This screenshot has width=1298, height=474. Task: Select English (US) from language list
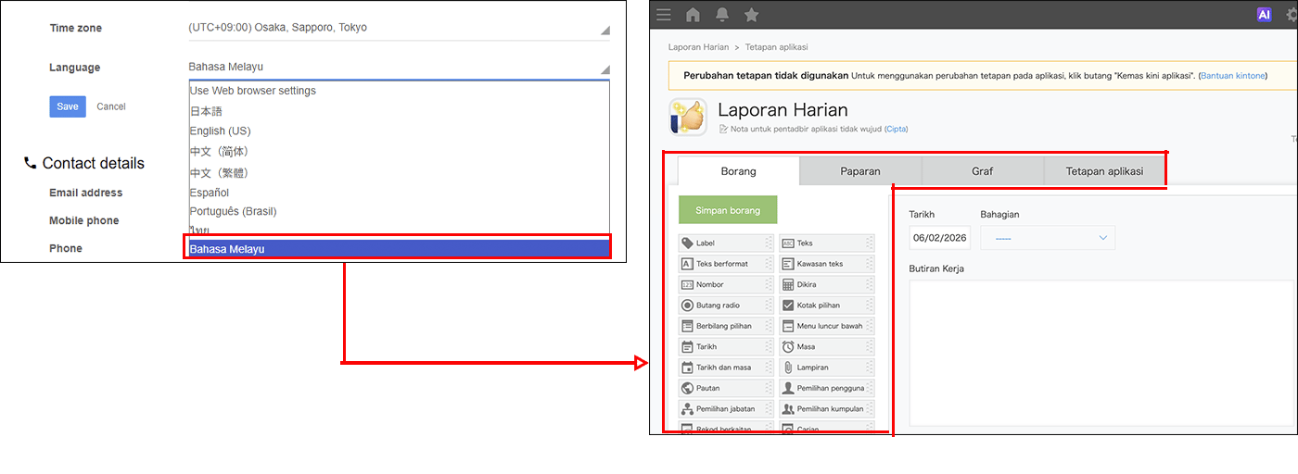click(x=221, y=131)
